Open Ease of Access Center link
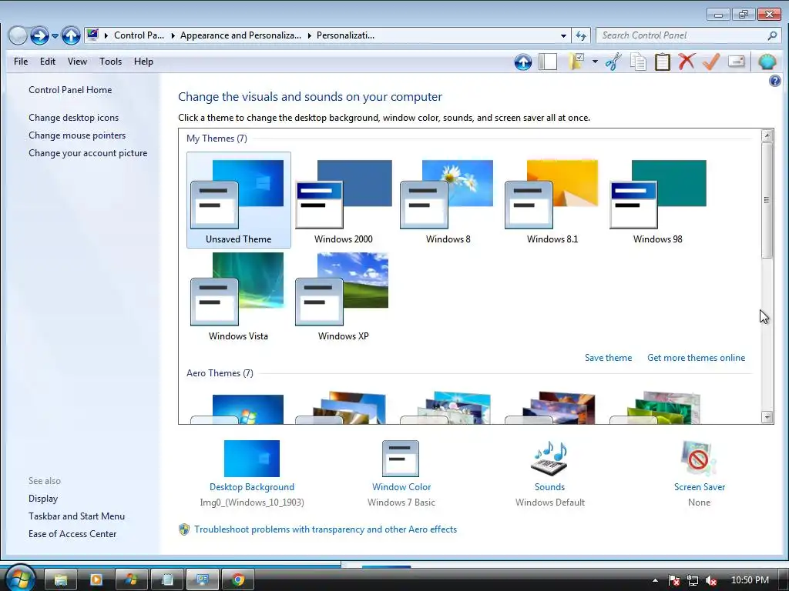This screenshot has width=789, height=591. pyautogui.click(x=72, y=534)
